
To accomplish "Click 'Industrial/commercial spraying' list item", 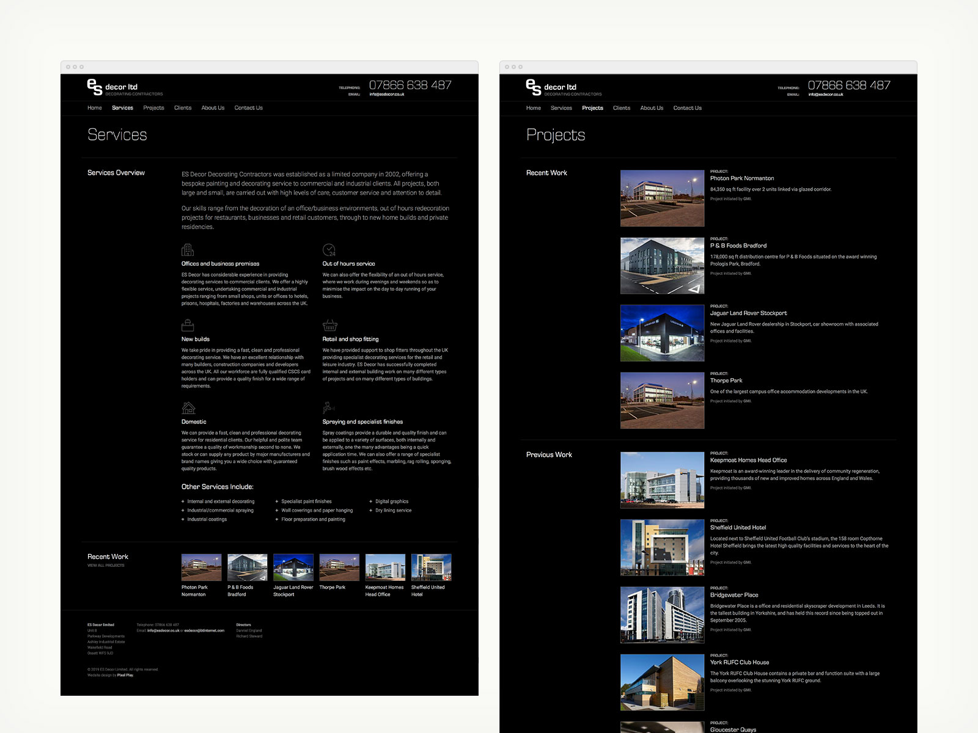I will (x=220, y=511).
